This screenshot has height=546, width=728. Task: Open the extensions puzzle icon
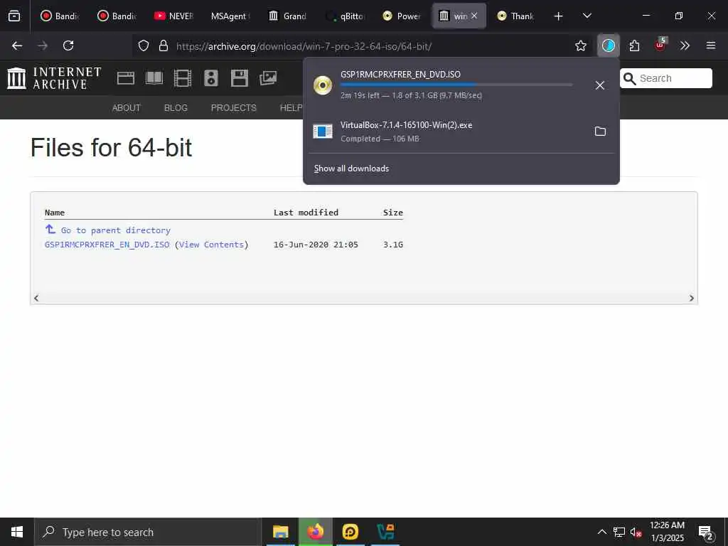634,45
